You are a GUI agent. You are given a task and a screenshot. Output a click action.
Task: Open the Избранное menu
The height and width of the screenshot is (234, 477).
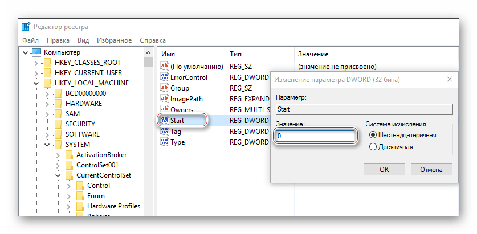tap(113, 40)
